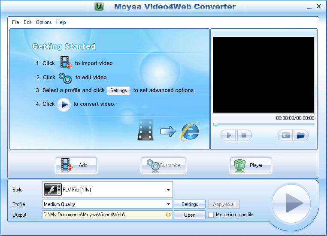Click the Internet Explorer logo graphic
The width and height of the screenshot is (327, 236).
pos(190,131)
